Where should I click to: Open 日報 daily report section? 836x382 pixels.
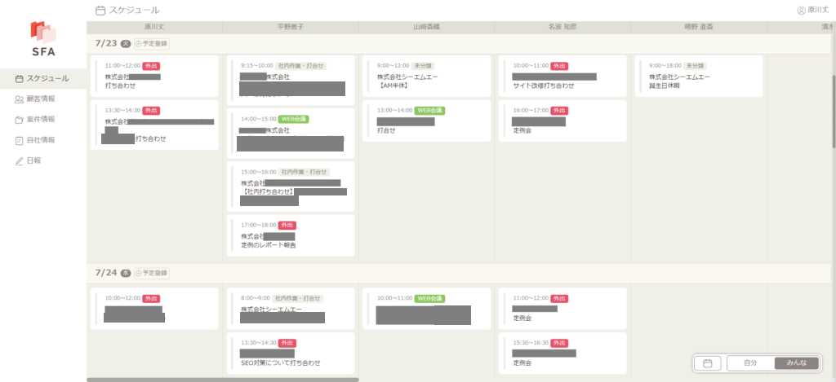pos(33,160)
